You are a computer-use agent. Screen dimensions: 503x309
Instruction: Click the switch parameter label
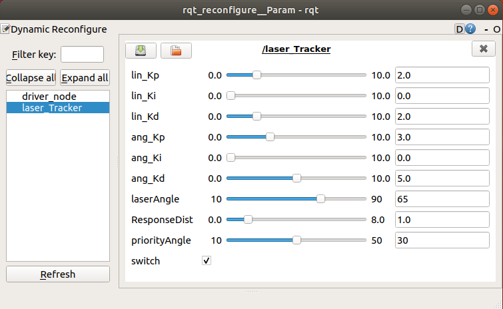pos(145,261)
